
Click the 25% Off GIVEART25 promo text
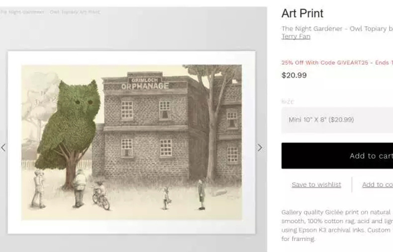click(x=337, y=63)
